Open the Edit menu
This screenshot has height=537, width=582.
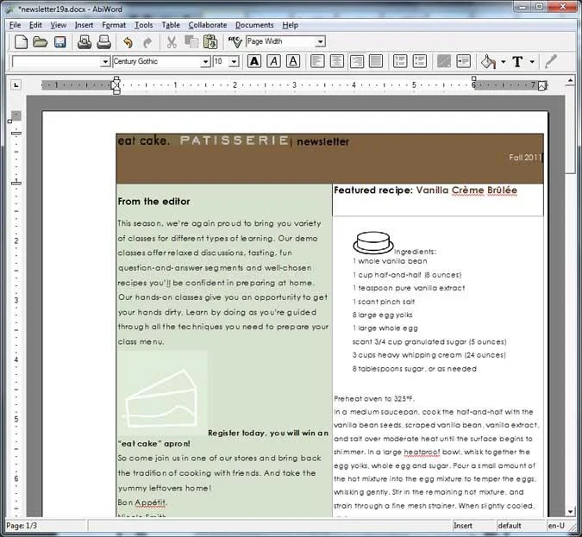click(35, 25)
